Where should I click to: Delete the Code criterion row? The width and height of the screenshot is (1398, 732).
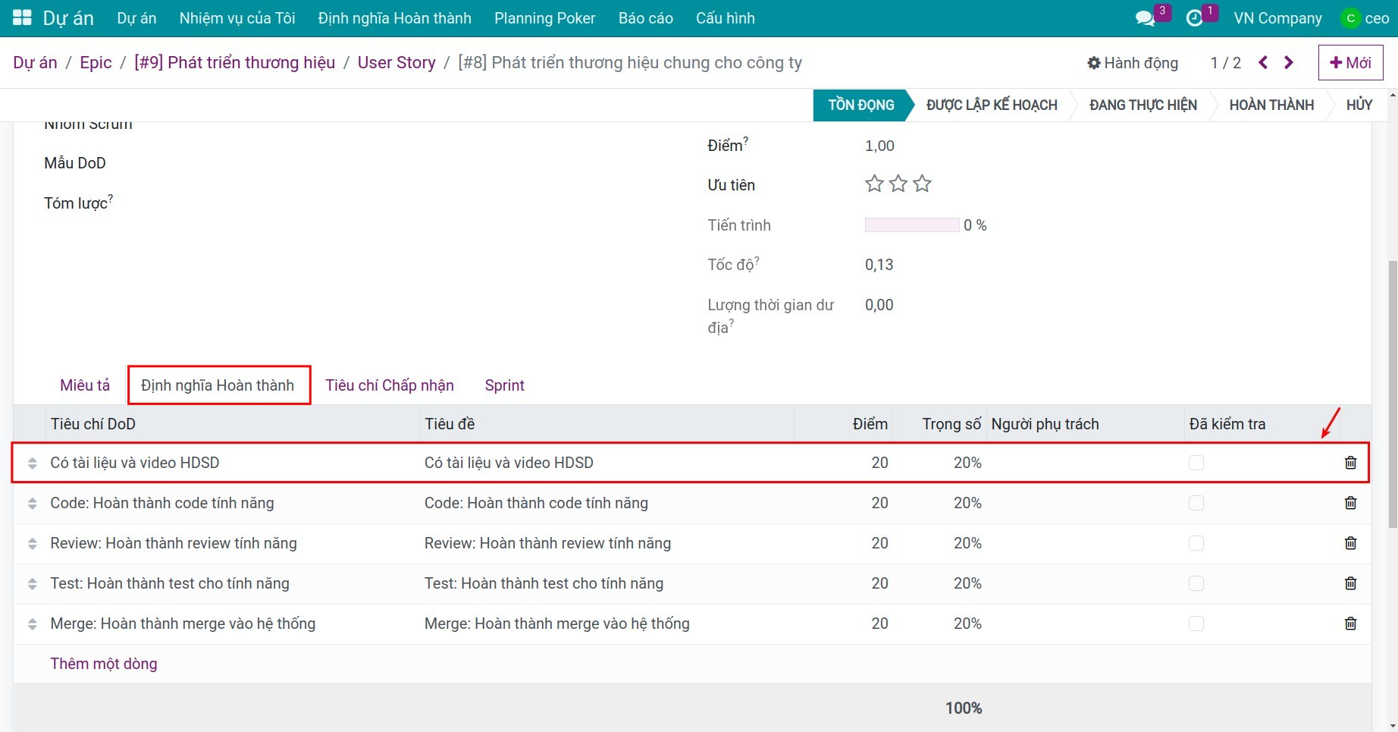click(1350, 503)
